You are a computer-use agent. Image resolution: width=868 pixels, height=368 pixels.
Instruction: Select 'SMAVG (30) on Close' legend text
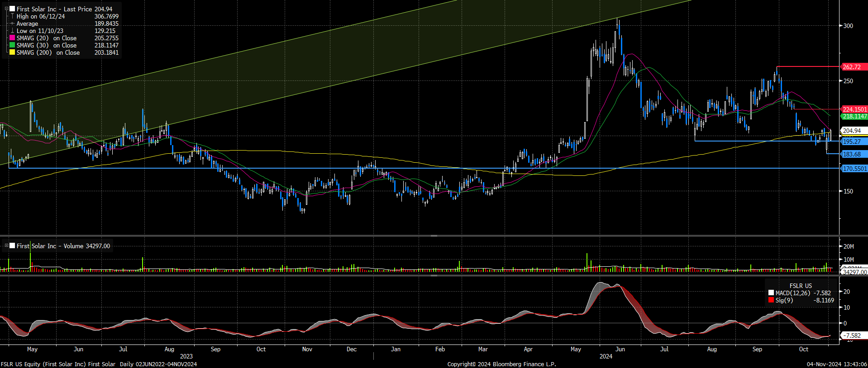[47, 45]
